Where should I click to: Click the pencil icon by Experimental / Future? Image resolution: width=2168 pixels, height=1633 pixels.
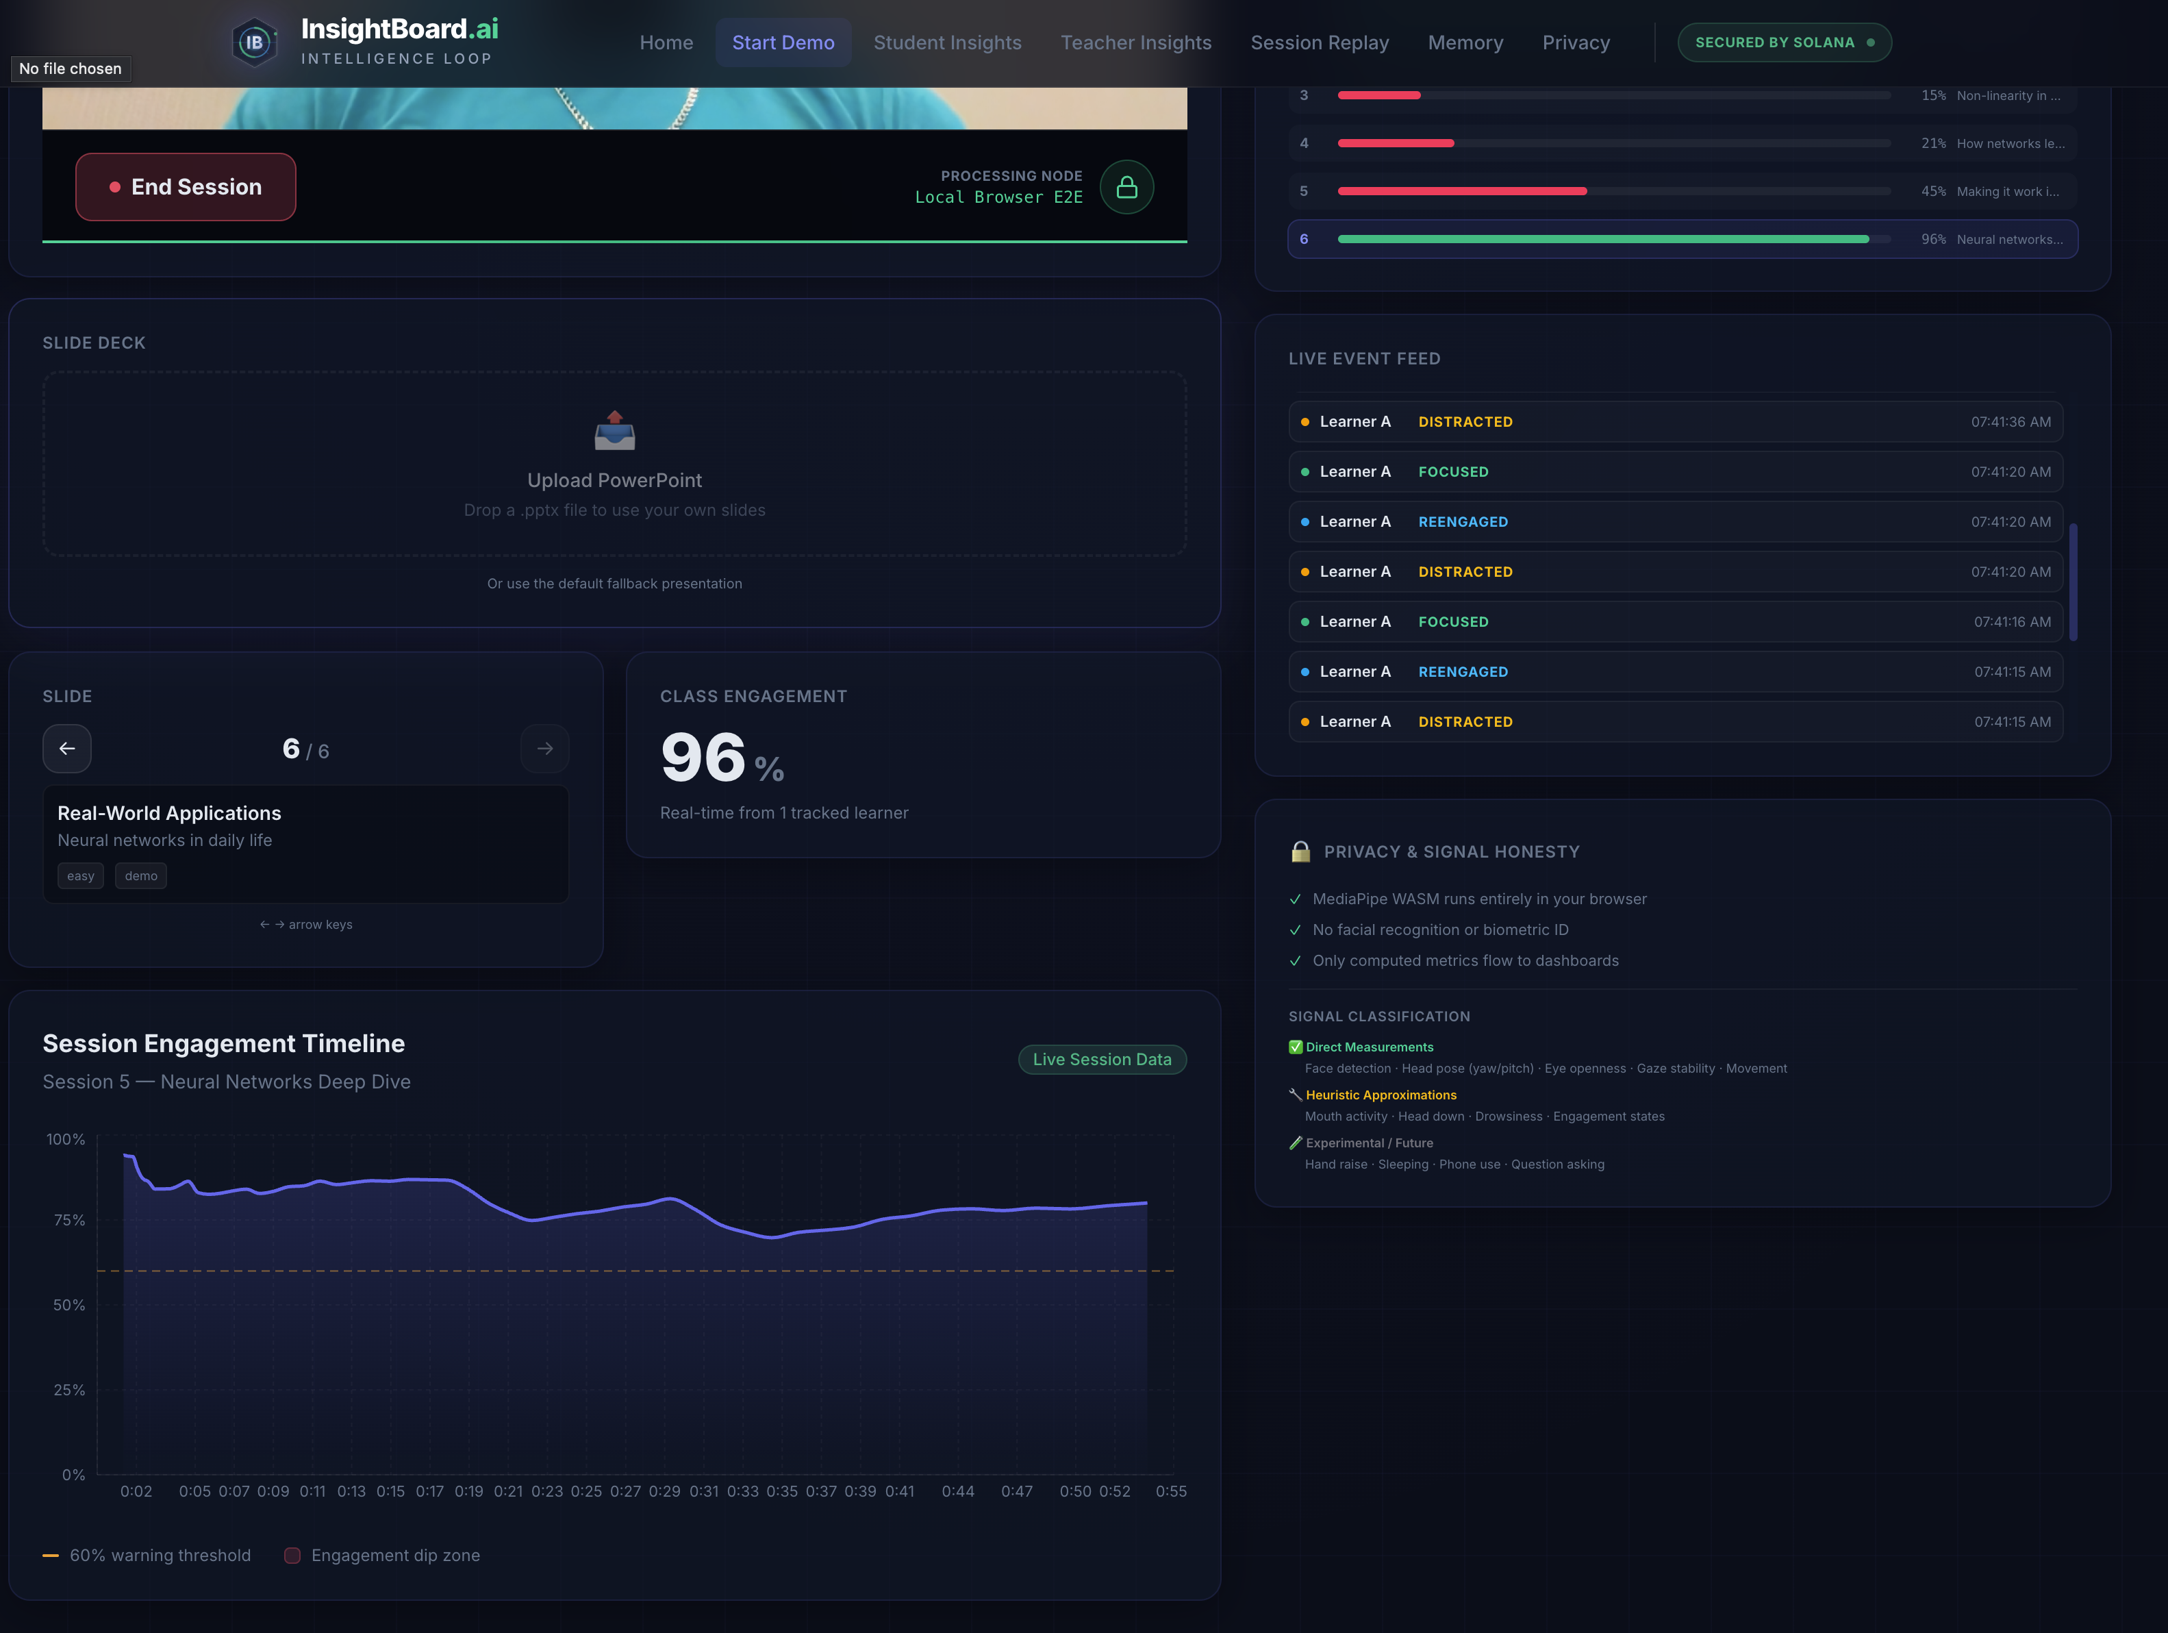point(1295,1143)
